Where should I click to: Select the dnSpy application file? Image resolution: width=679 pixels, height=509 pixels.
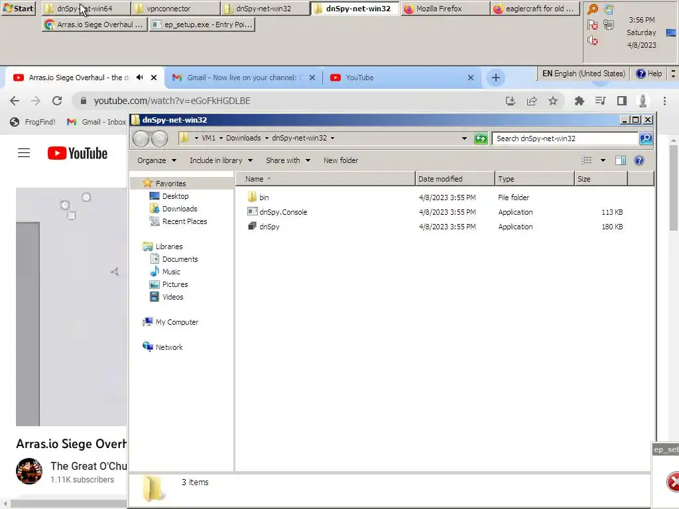[263, 227]
